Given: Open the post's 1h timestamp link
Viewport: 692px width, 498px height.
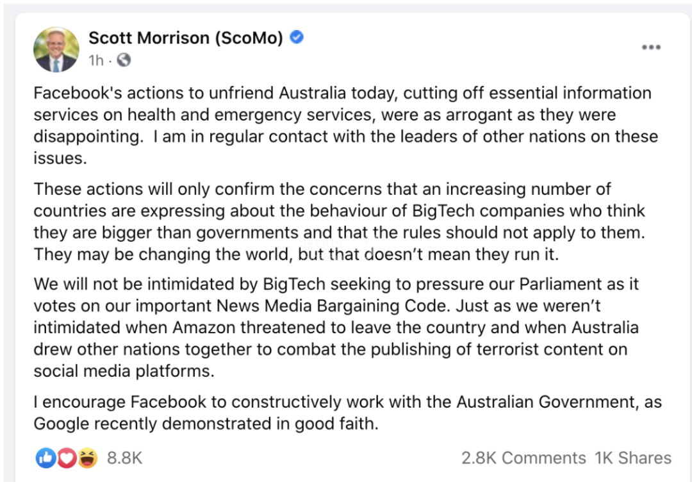Looking at the screenshot, I should tap(95, 60).
